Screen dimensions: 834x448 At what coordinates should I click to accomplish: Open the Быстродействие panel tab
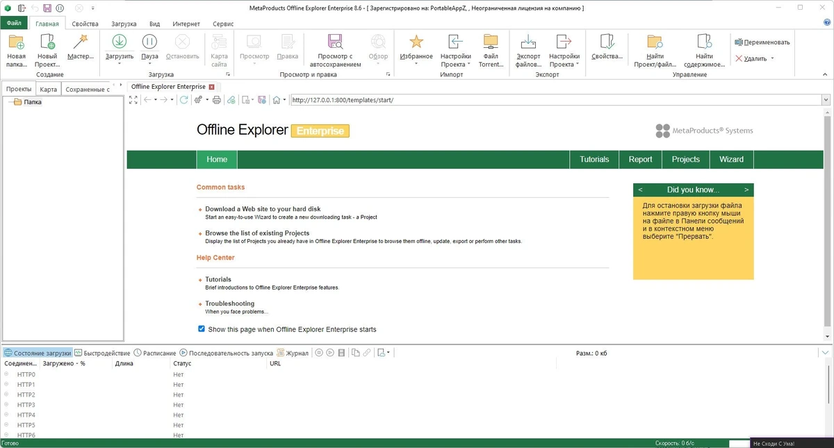[x=102, y=353]
